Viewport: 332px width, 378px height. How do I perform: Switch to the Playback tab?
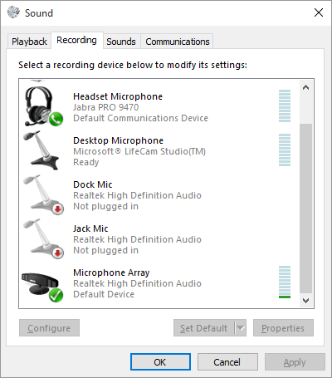pos(29,42)
